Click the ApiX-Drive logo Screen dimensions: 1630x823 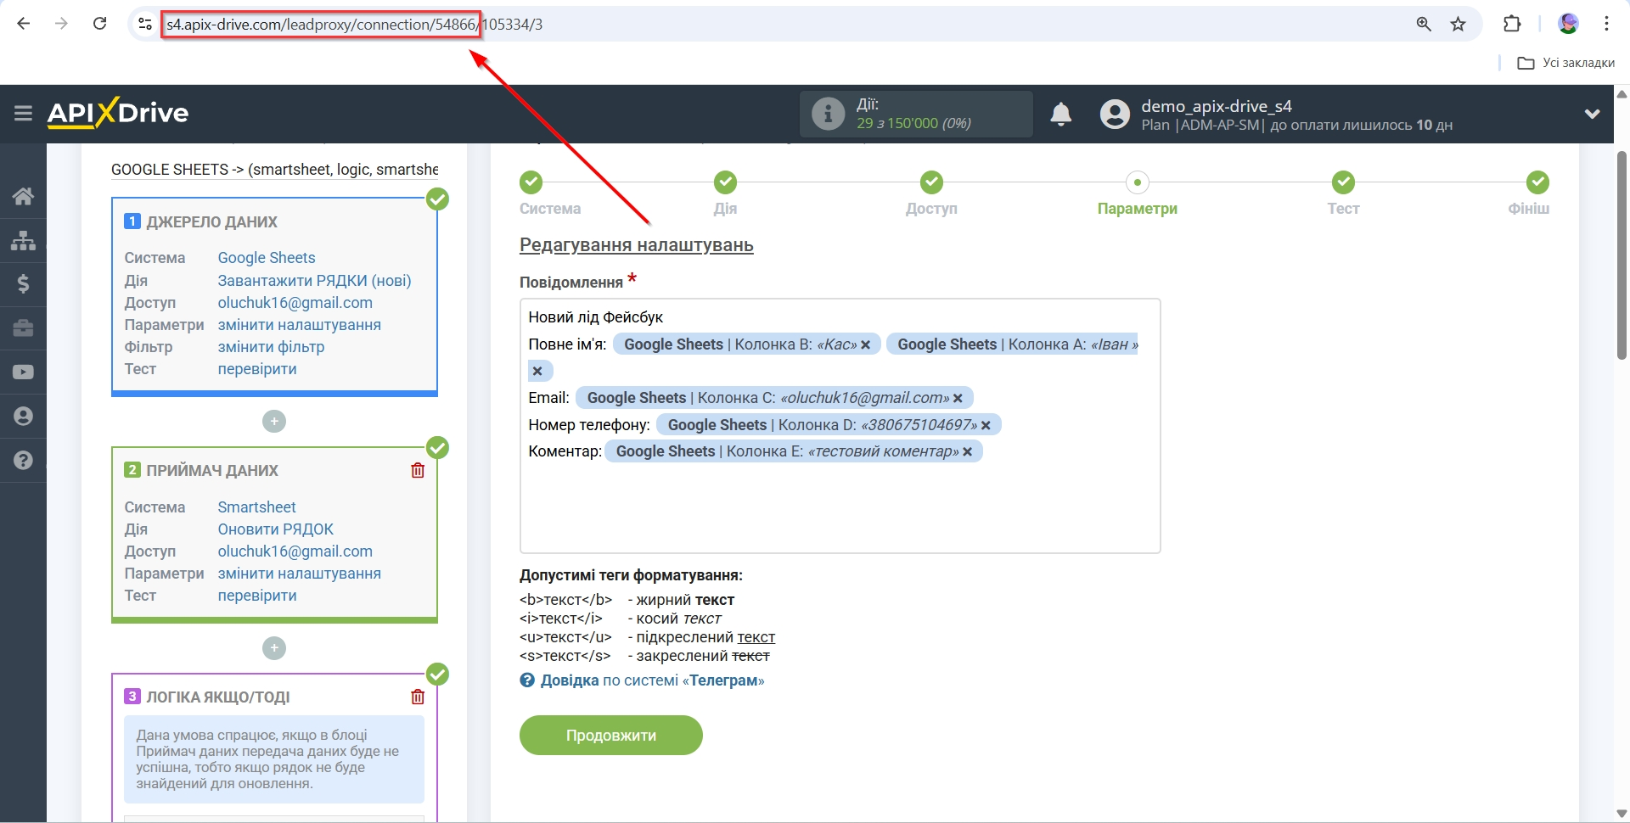(x=118, y=113)
